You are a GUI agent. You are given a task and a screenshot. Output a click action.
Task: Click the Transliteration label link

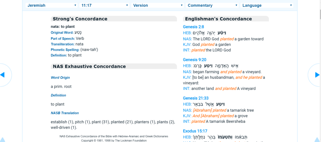point(63,44)
